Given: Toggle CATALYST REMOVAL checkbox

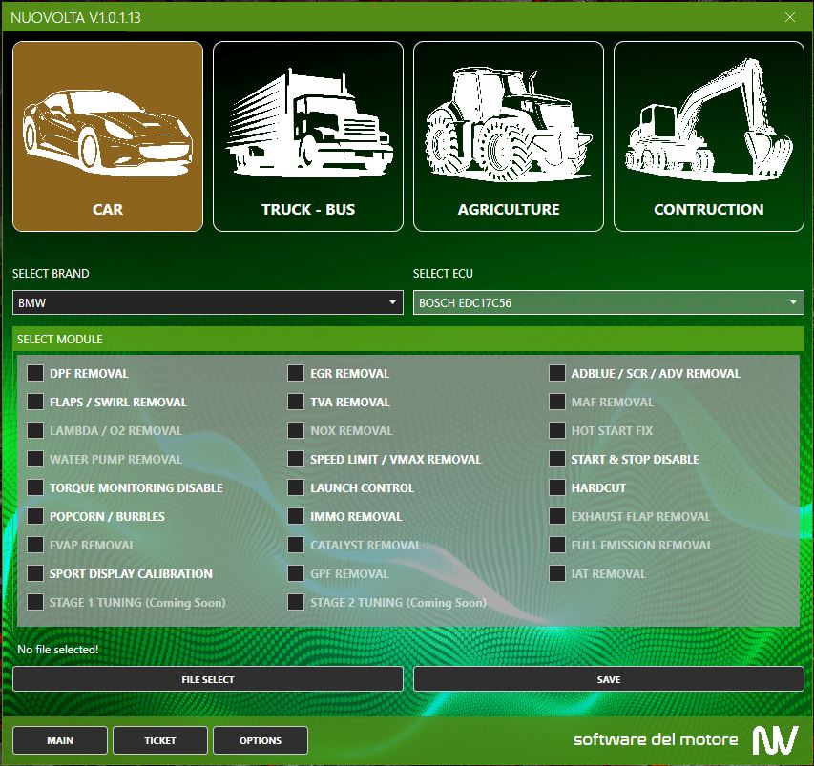Looking at the screenshot, I should pos(296,545).
